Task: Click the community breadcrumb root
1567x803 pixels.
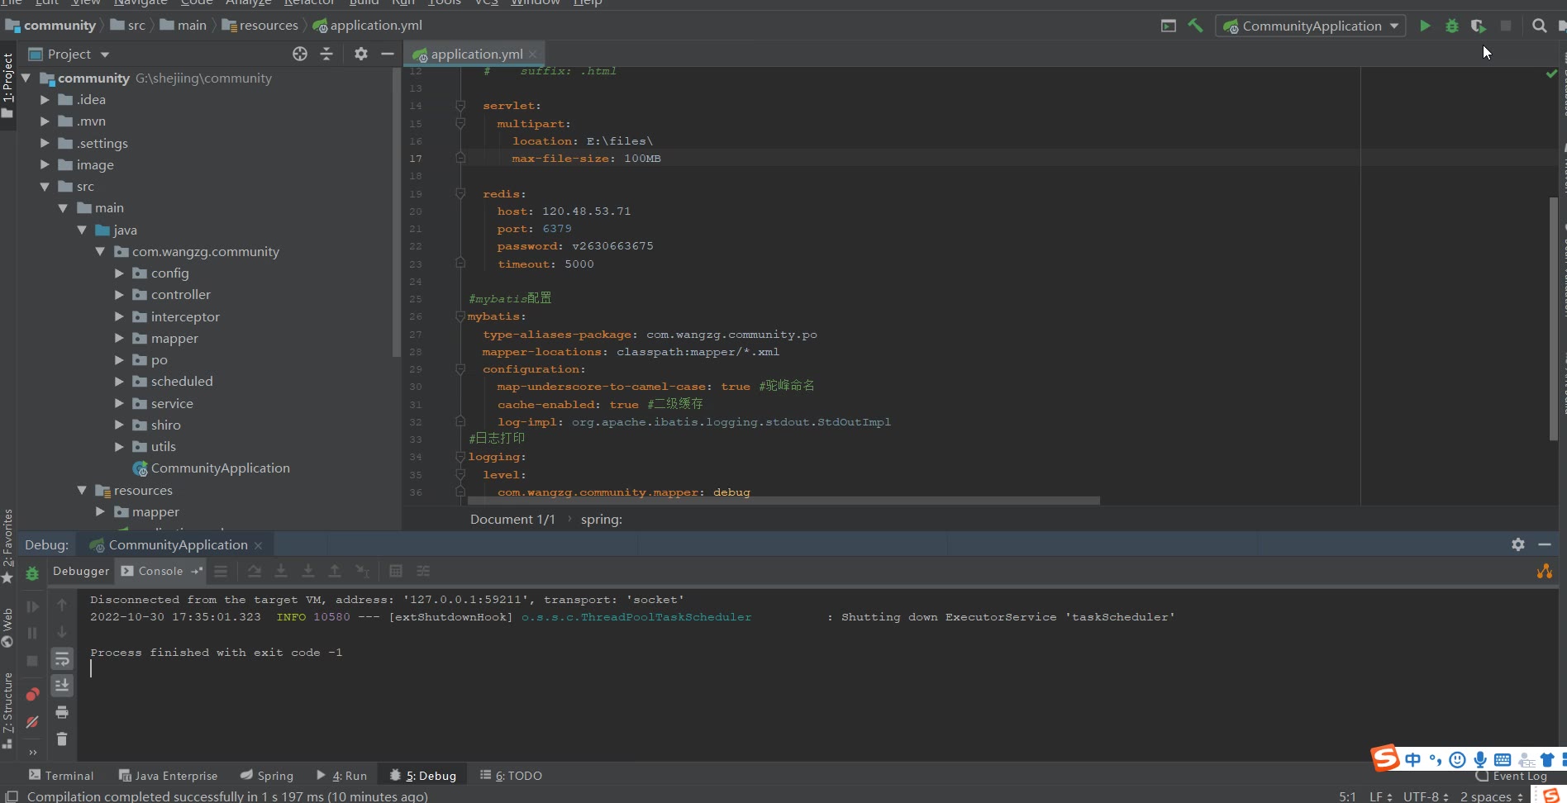Action: point(50,26)
